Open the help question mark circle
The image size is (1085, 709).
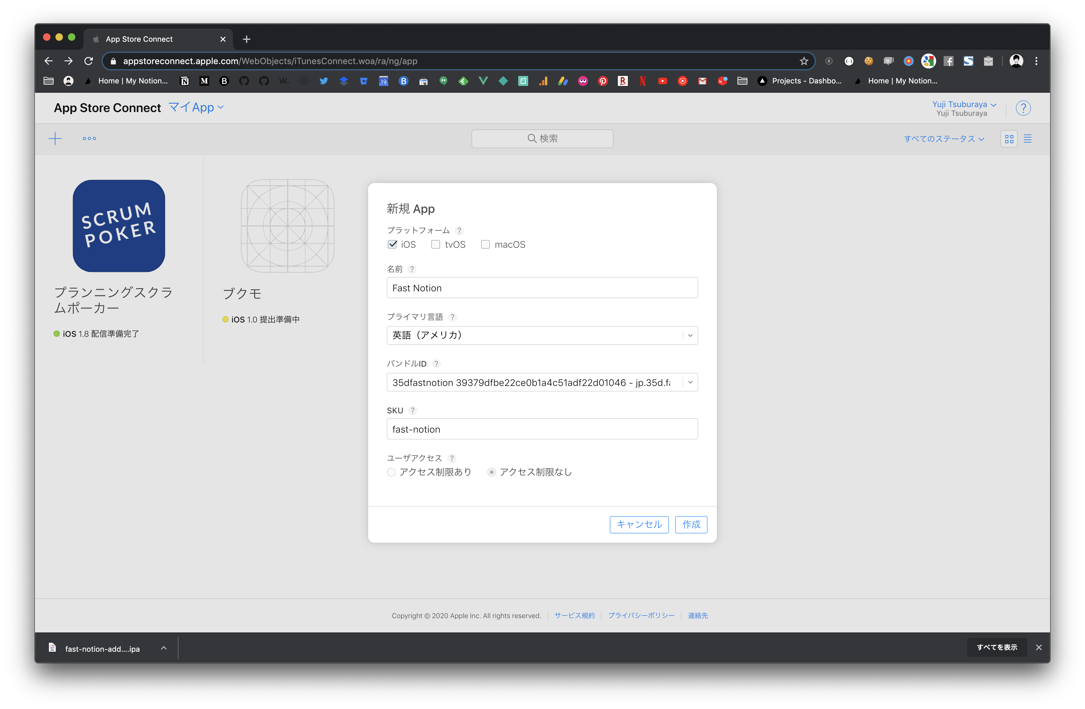1023,108
